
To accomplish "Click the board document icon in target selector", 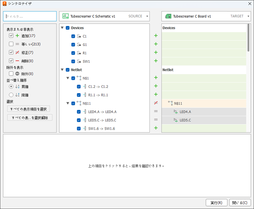I will point(168,16).
